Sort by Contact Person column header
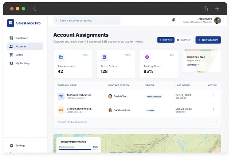 click(118, 85)
